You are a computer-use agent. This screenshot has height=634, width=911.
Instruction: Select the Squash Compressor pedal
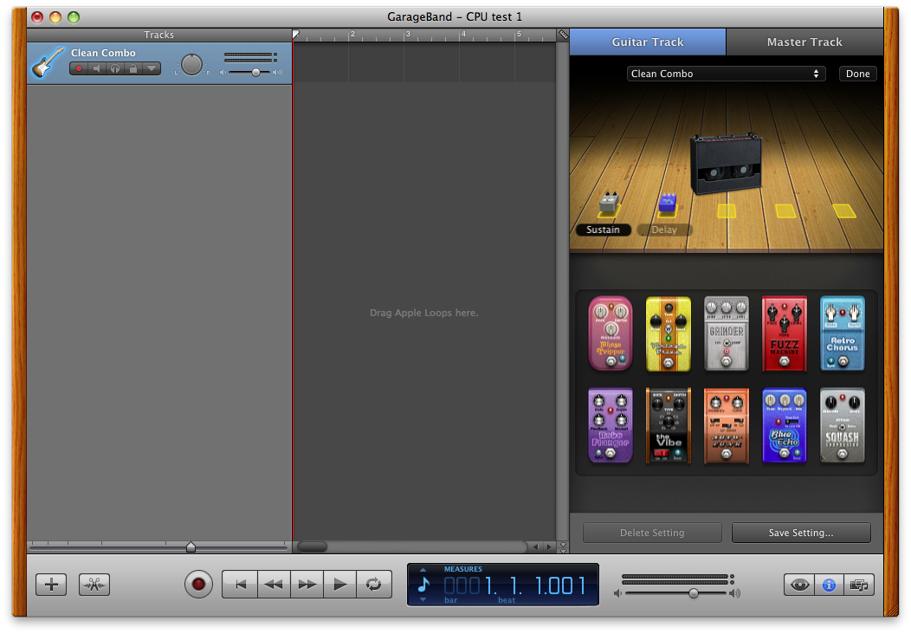click(842, 425)
